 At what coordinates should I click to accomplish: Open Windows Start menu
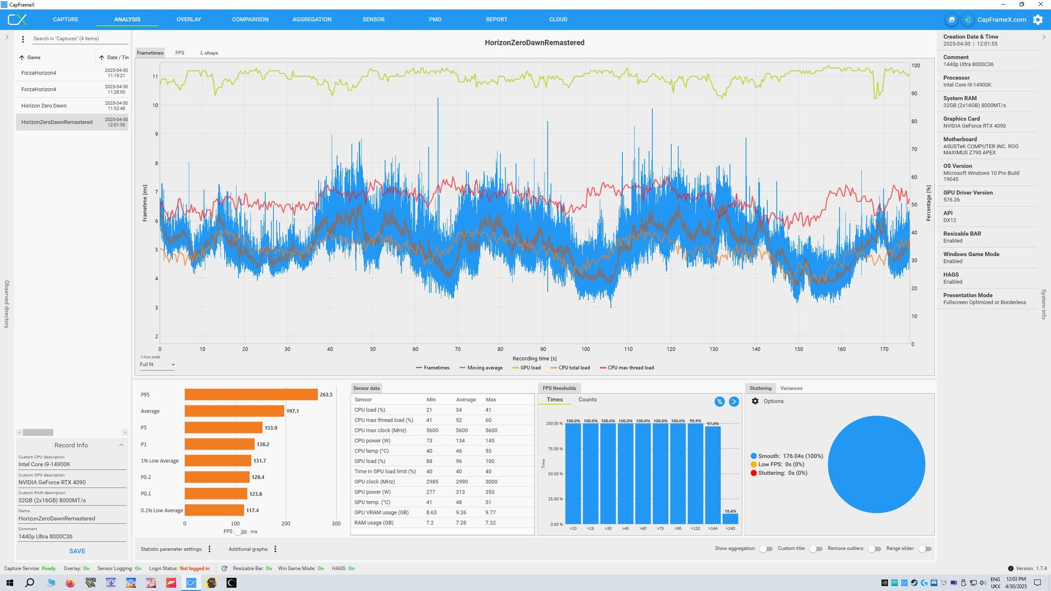10,583
